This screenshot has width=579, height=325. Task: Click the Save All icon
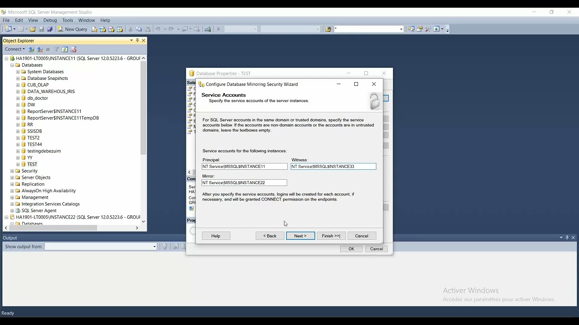click(50, 29)
